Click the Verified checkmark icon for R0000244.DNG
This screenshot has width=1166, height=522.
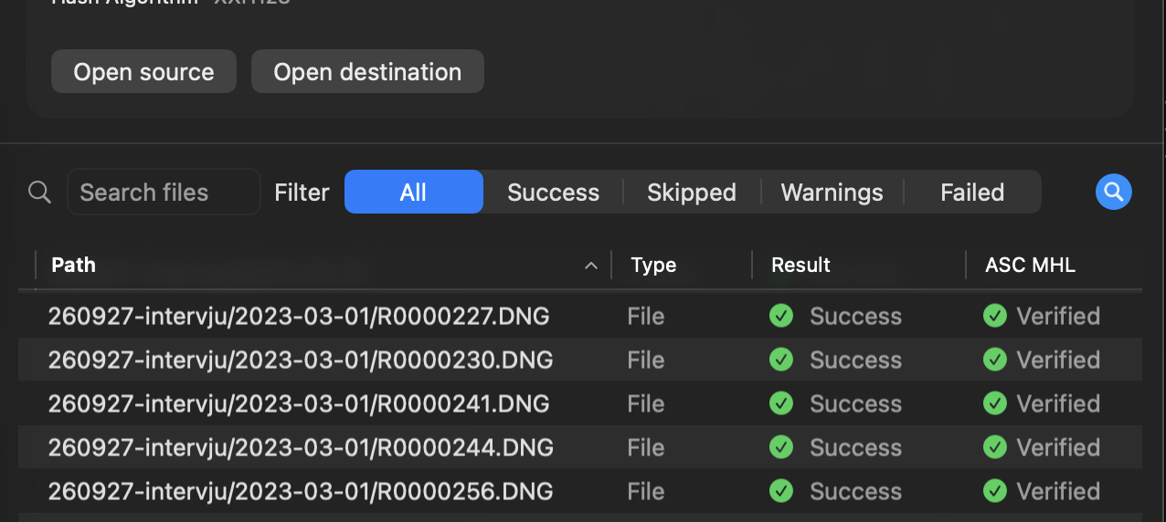995,447
